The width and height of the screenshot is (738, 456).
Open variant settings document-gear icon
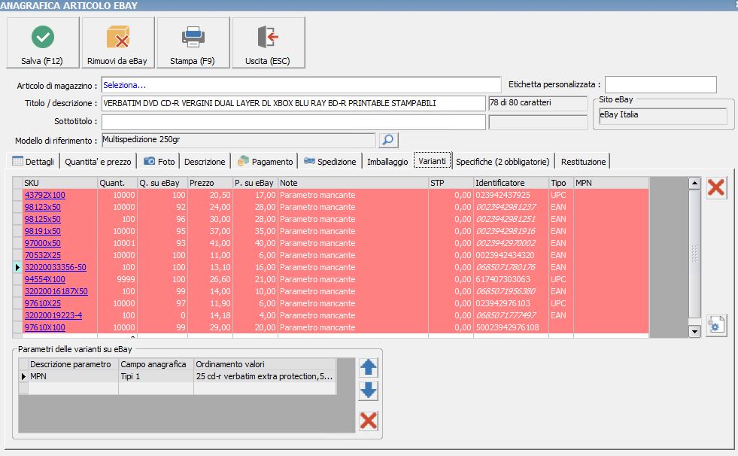click(x=716, y=325)
